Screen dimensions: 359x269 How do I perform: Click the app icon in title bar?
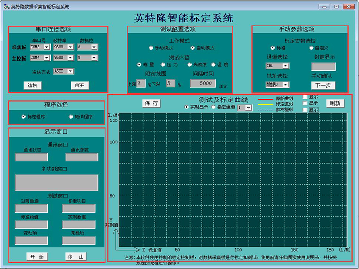[6, 6]
